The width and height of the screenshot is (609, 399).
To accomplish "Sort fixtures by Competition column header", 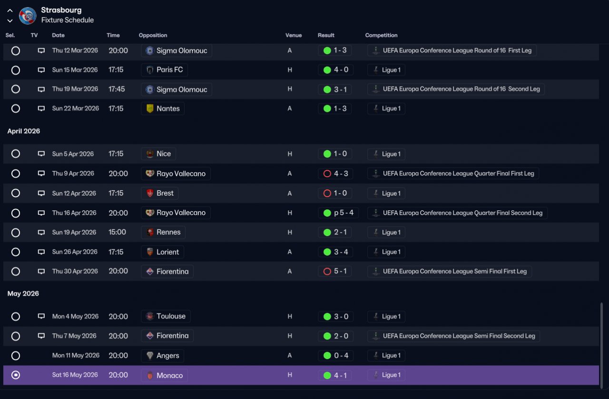I will (381, 35).
